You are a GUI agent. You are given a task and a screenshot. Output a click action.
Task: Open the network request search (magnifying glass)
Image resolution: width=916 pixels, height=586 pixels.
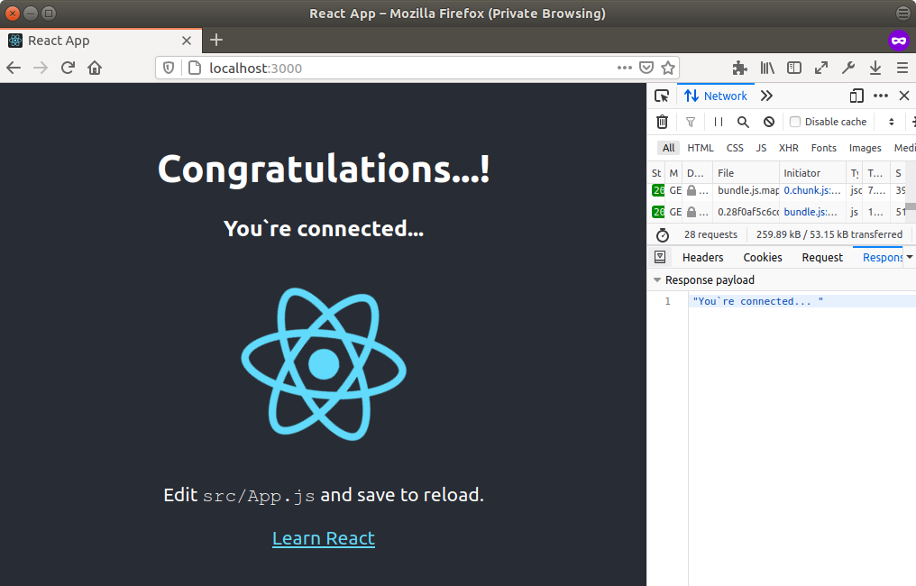click(x=743, y=121)
